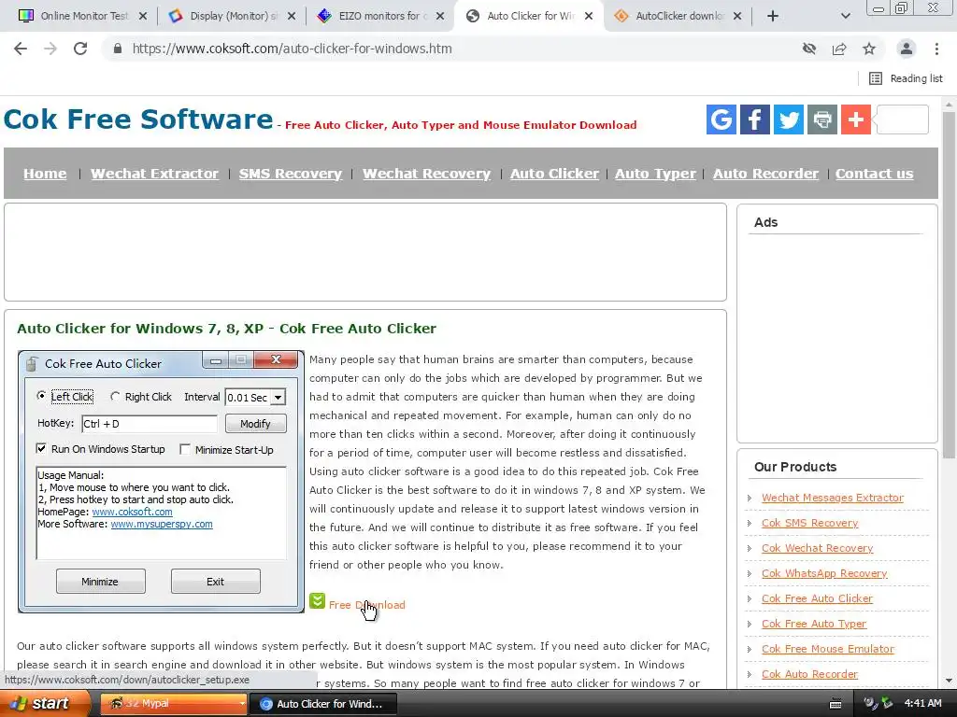Close the EIZO monitors tab
Screen dimensions: 957x717
pyautogui.click(x=440, y=17)
